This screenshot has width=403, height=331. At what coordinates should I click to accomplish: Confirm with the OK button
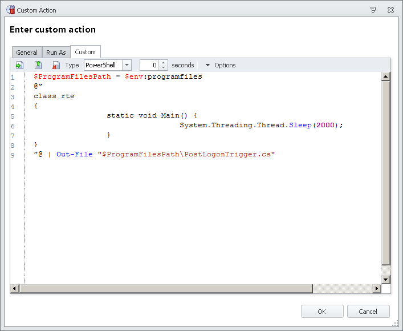(322, 312)
